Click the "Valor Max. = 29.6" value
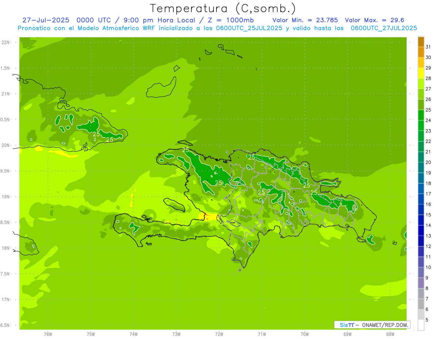 point(374,20)
